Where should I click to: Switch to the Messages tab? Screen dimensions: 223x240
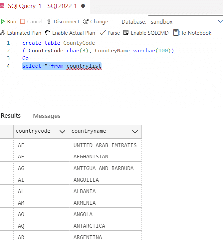(47, 116)
